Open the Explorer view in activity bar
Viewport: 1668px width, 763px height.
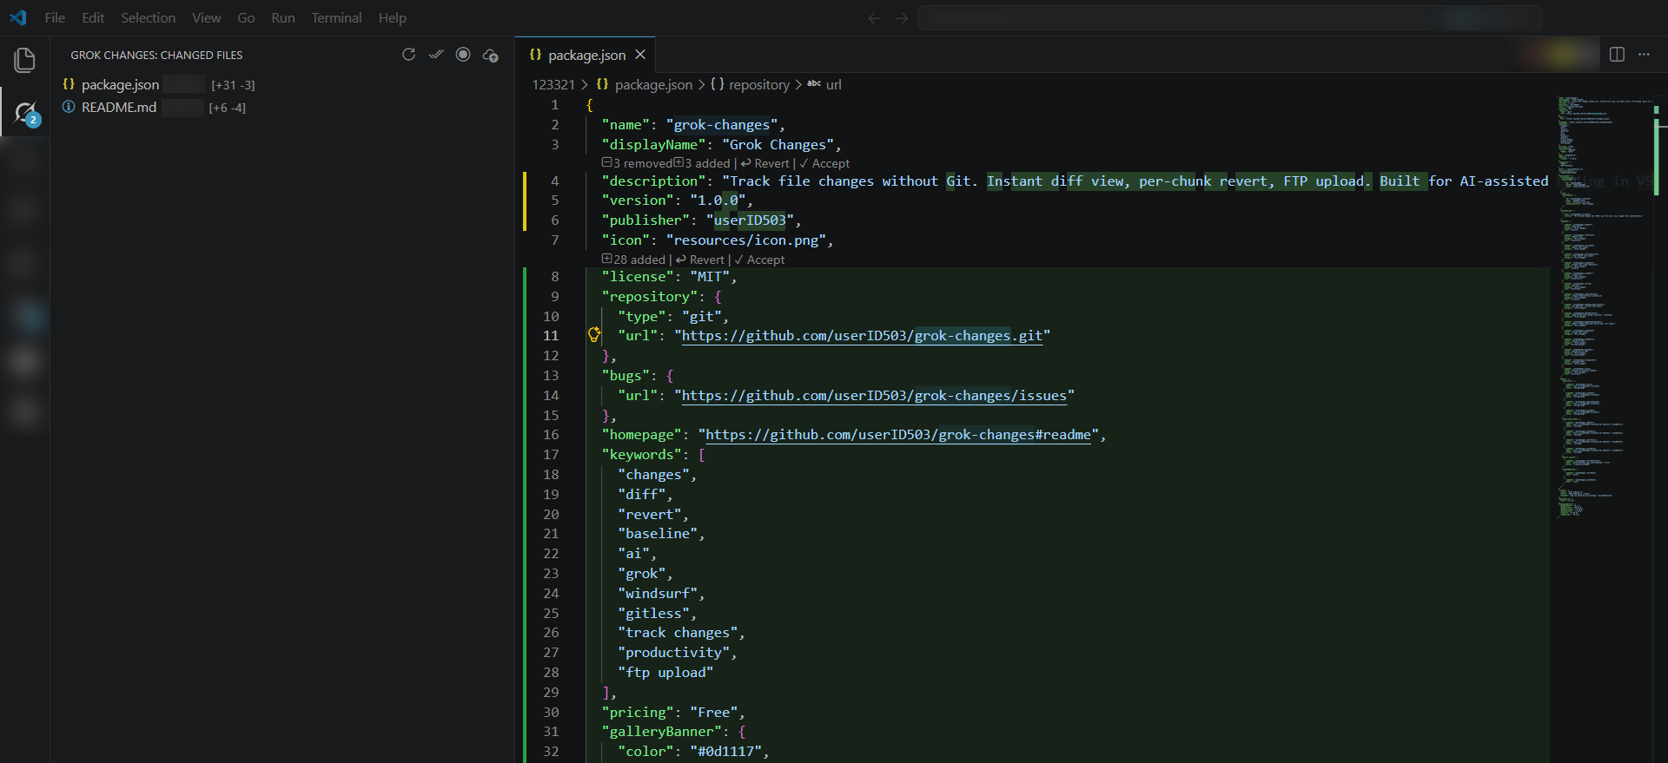pyautogui.click(x=24, y=60)
